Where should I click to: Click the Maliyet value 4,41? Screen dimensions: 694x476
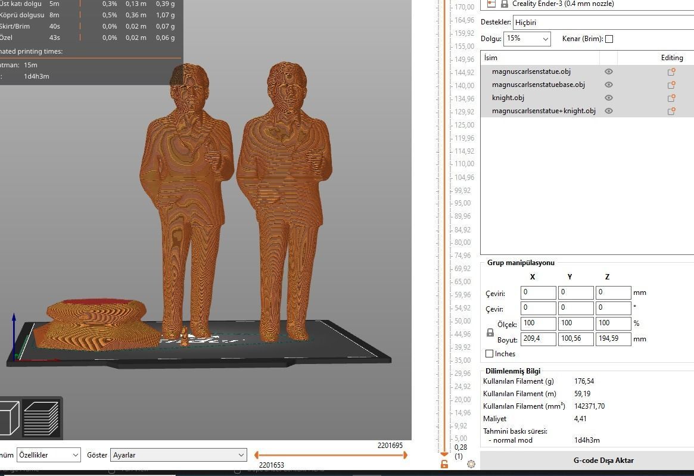pyautogui.click(x=580, y=418)
